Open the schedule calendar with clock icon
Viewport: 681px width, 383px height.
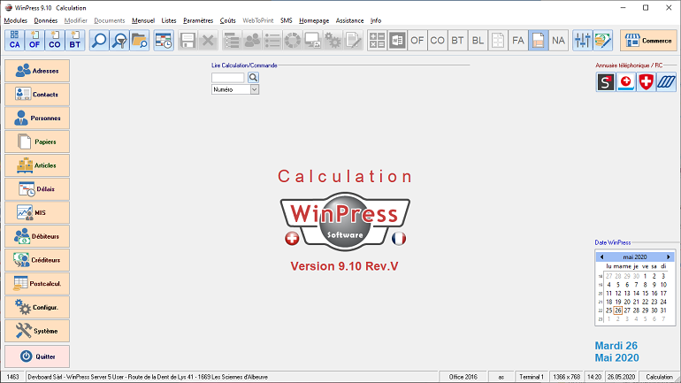tap(164, 41)
